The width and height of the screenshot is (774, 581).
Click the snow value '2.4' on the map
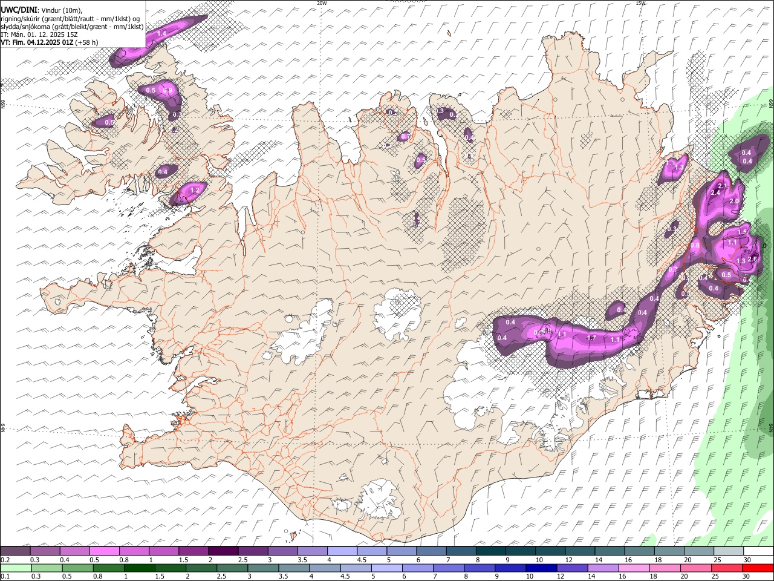click(x=716, y=192)
